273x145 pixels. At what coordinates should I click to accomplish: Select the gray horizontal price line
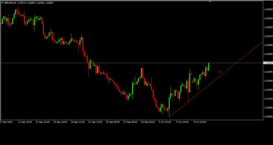[132, 63]
